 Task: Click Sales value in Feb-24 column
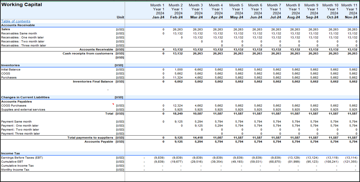pyautogui.click(x=178, y=30)
